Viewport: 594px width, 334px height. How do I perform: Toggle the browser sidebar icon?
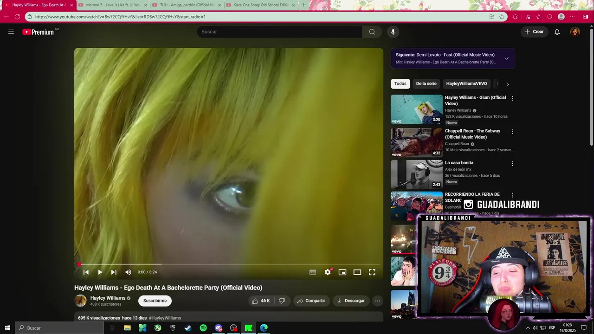(586, 17)
